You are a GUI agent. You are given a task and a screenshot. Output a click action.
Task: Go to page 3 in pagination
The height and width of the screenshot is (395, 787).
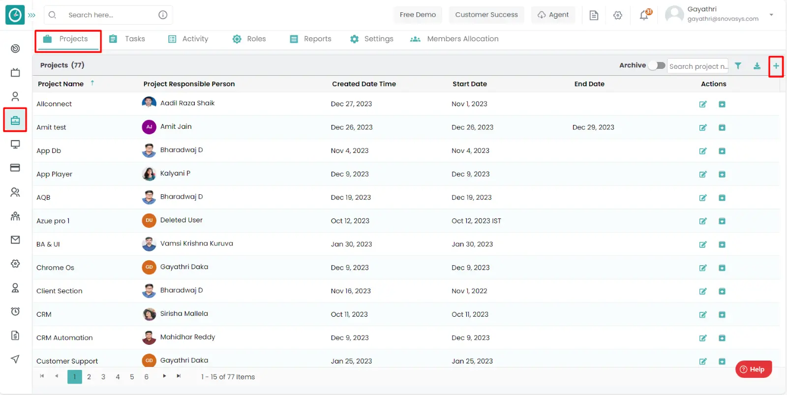point(103,377)
